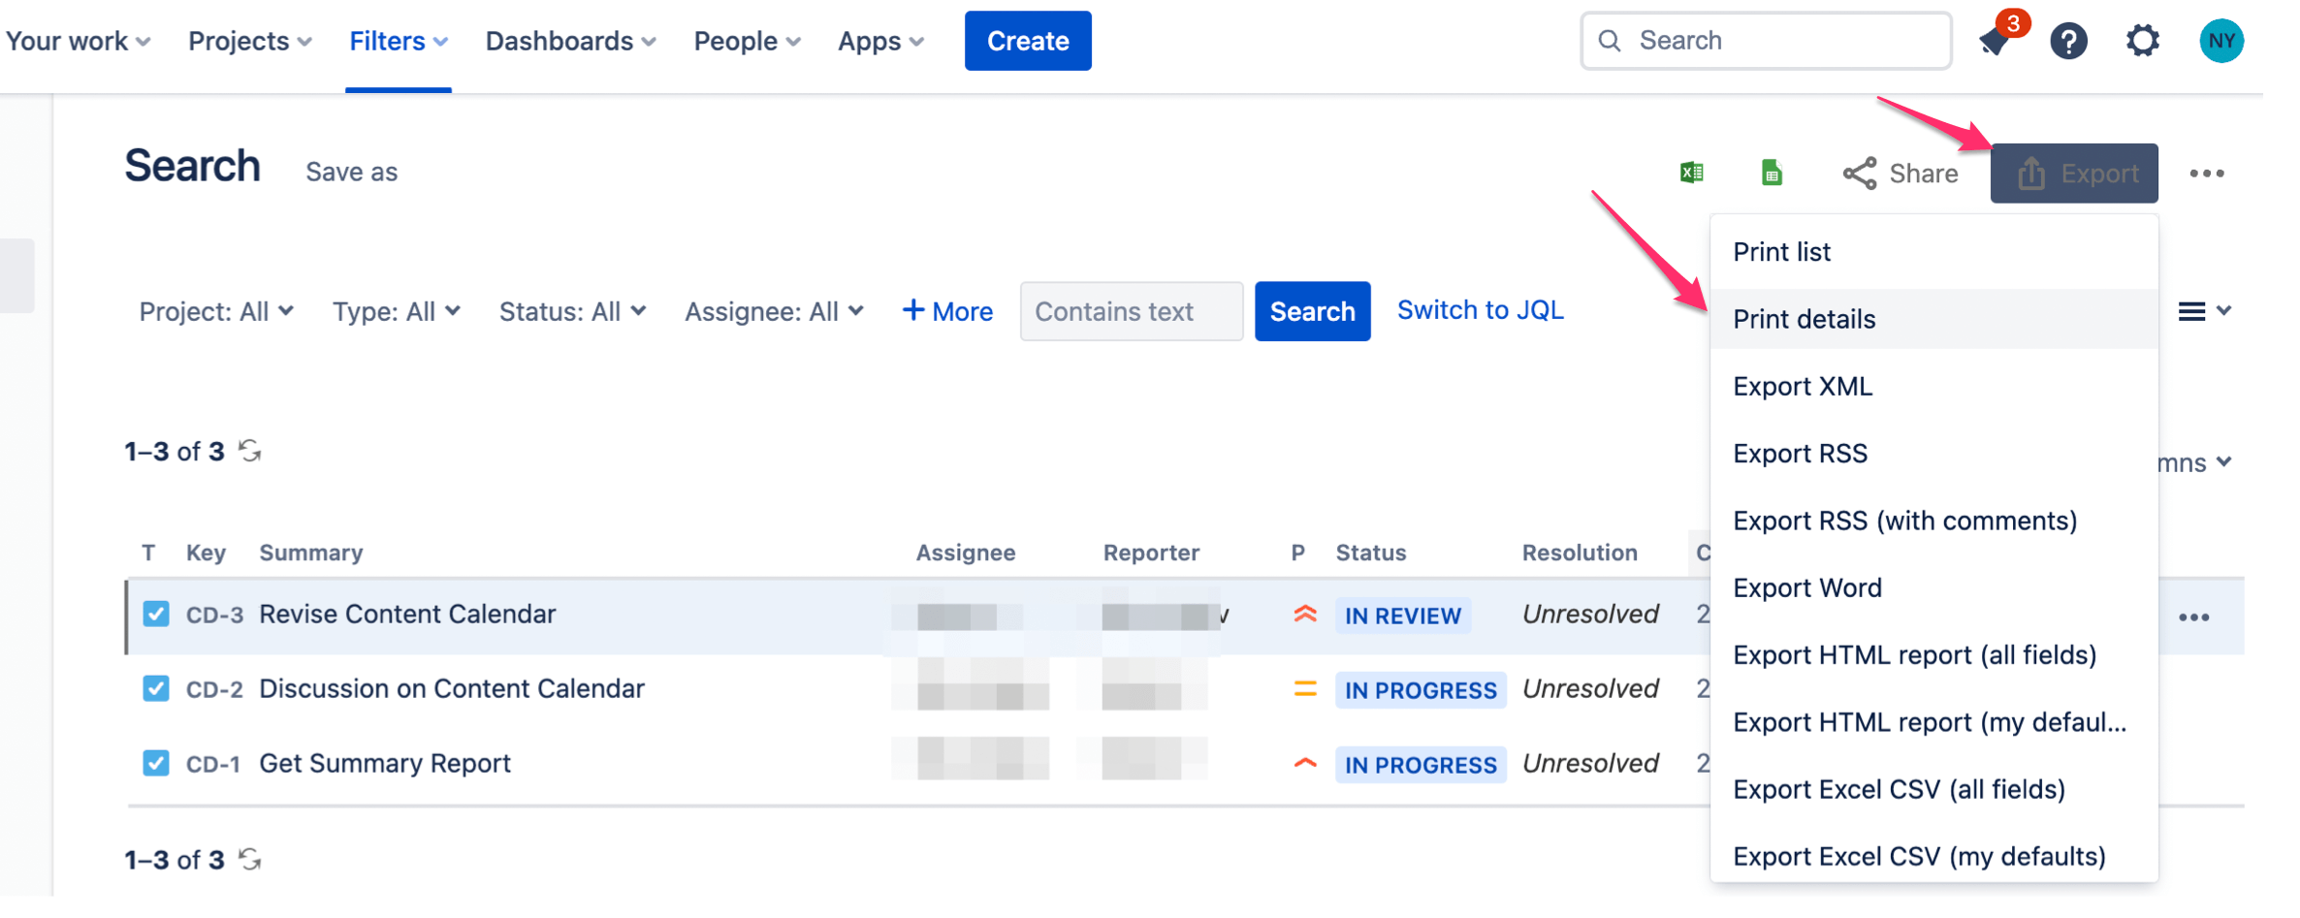Click the Google Sheets export icon
This screenshot has height=918, width=2300.
point(1772,173)
